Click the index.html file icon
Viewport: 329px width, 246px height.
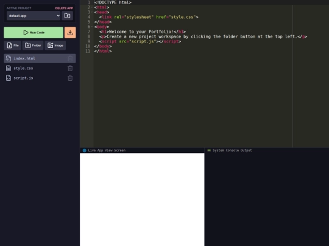click(9, 58)
